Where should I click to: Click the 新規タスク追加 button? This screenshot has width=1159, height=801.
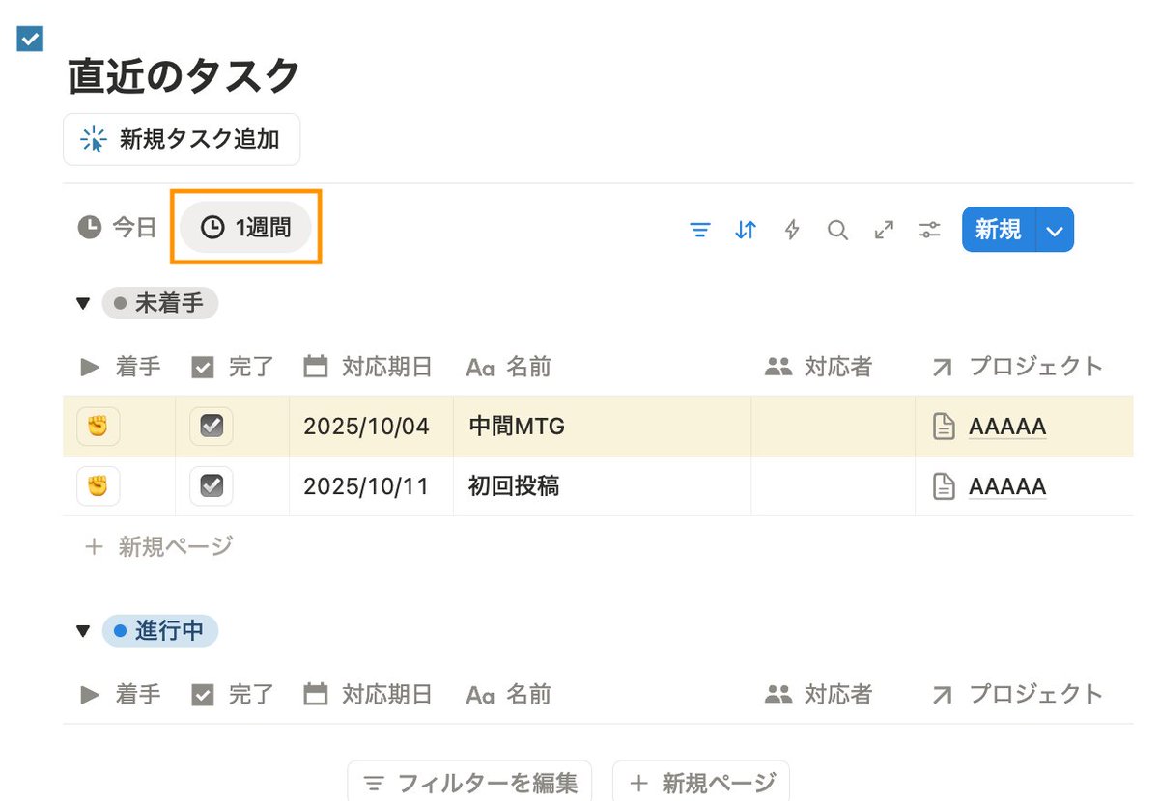[x=181, y=139]
